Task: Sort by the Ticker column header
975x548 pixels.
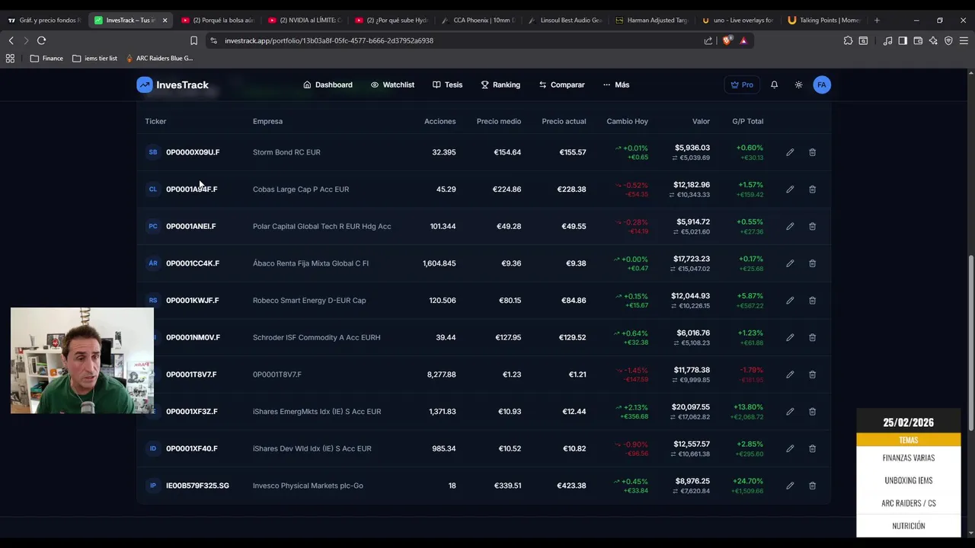Action: [x=155, y=121]
